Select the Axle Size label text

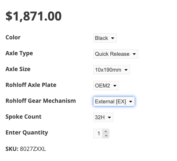pyautogui.click(x=18, y=69)
